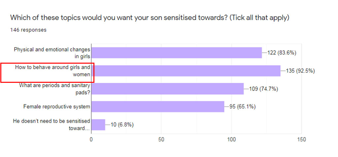Select the periods and sanitary pads bar

(167, 88)
